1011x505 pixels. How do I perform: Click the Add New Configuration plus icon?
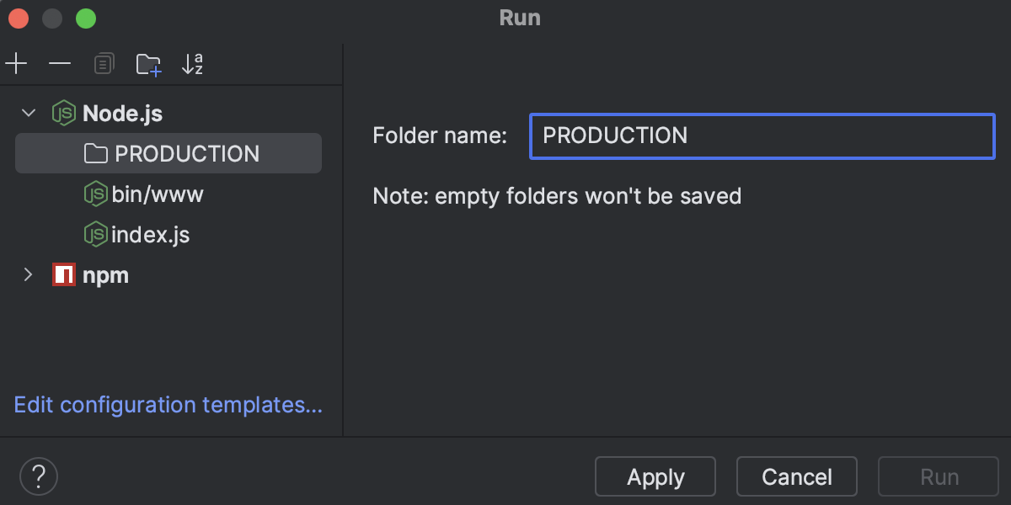click(x=16, y=64)
